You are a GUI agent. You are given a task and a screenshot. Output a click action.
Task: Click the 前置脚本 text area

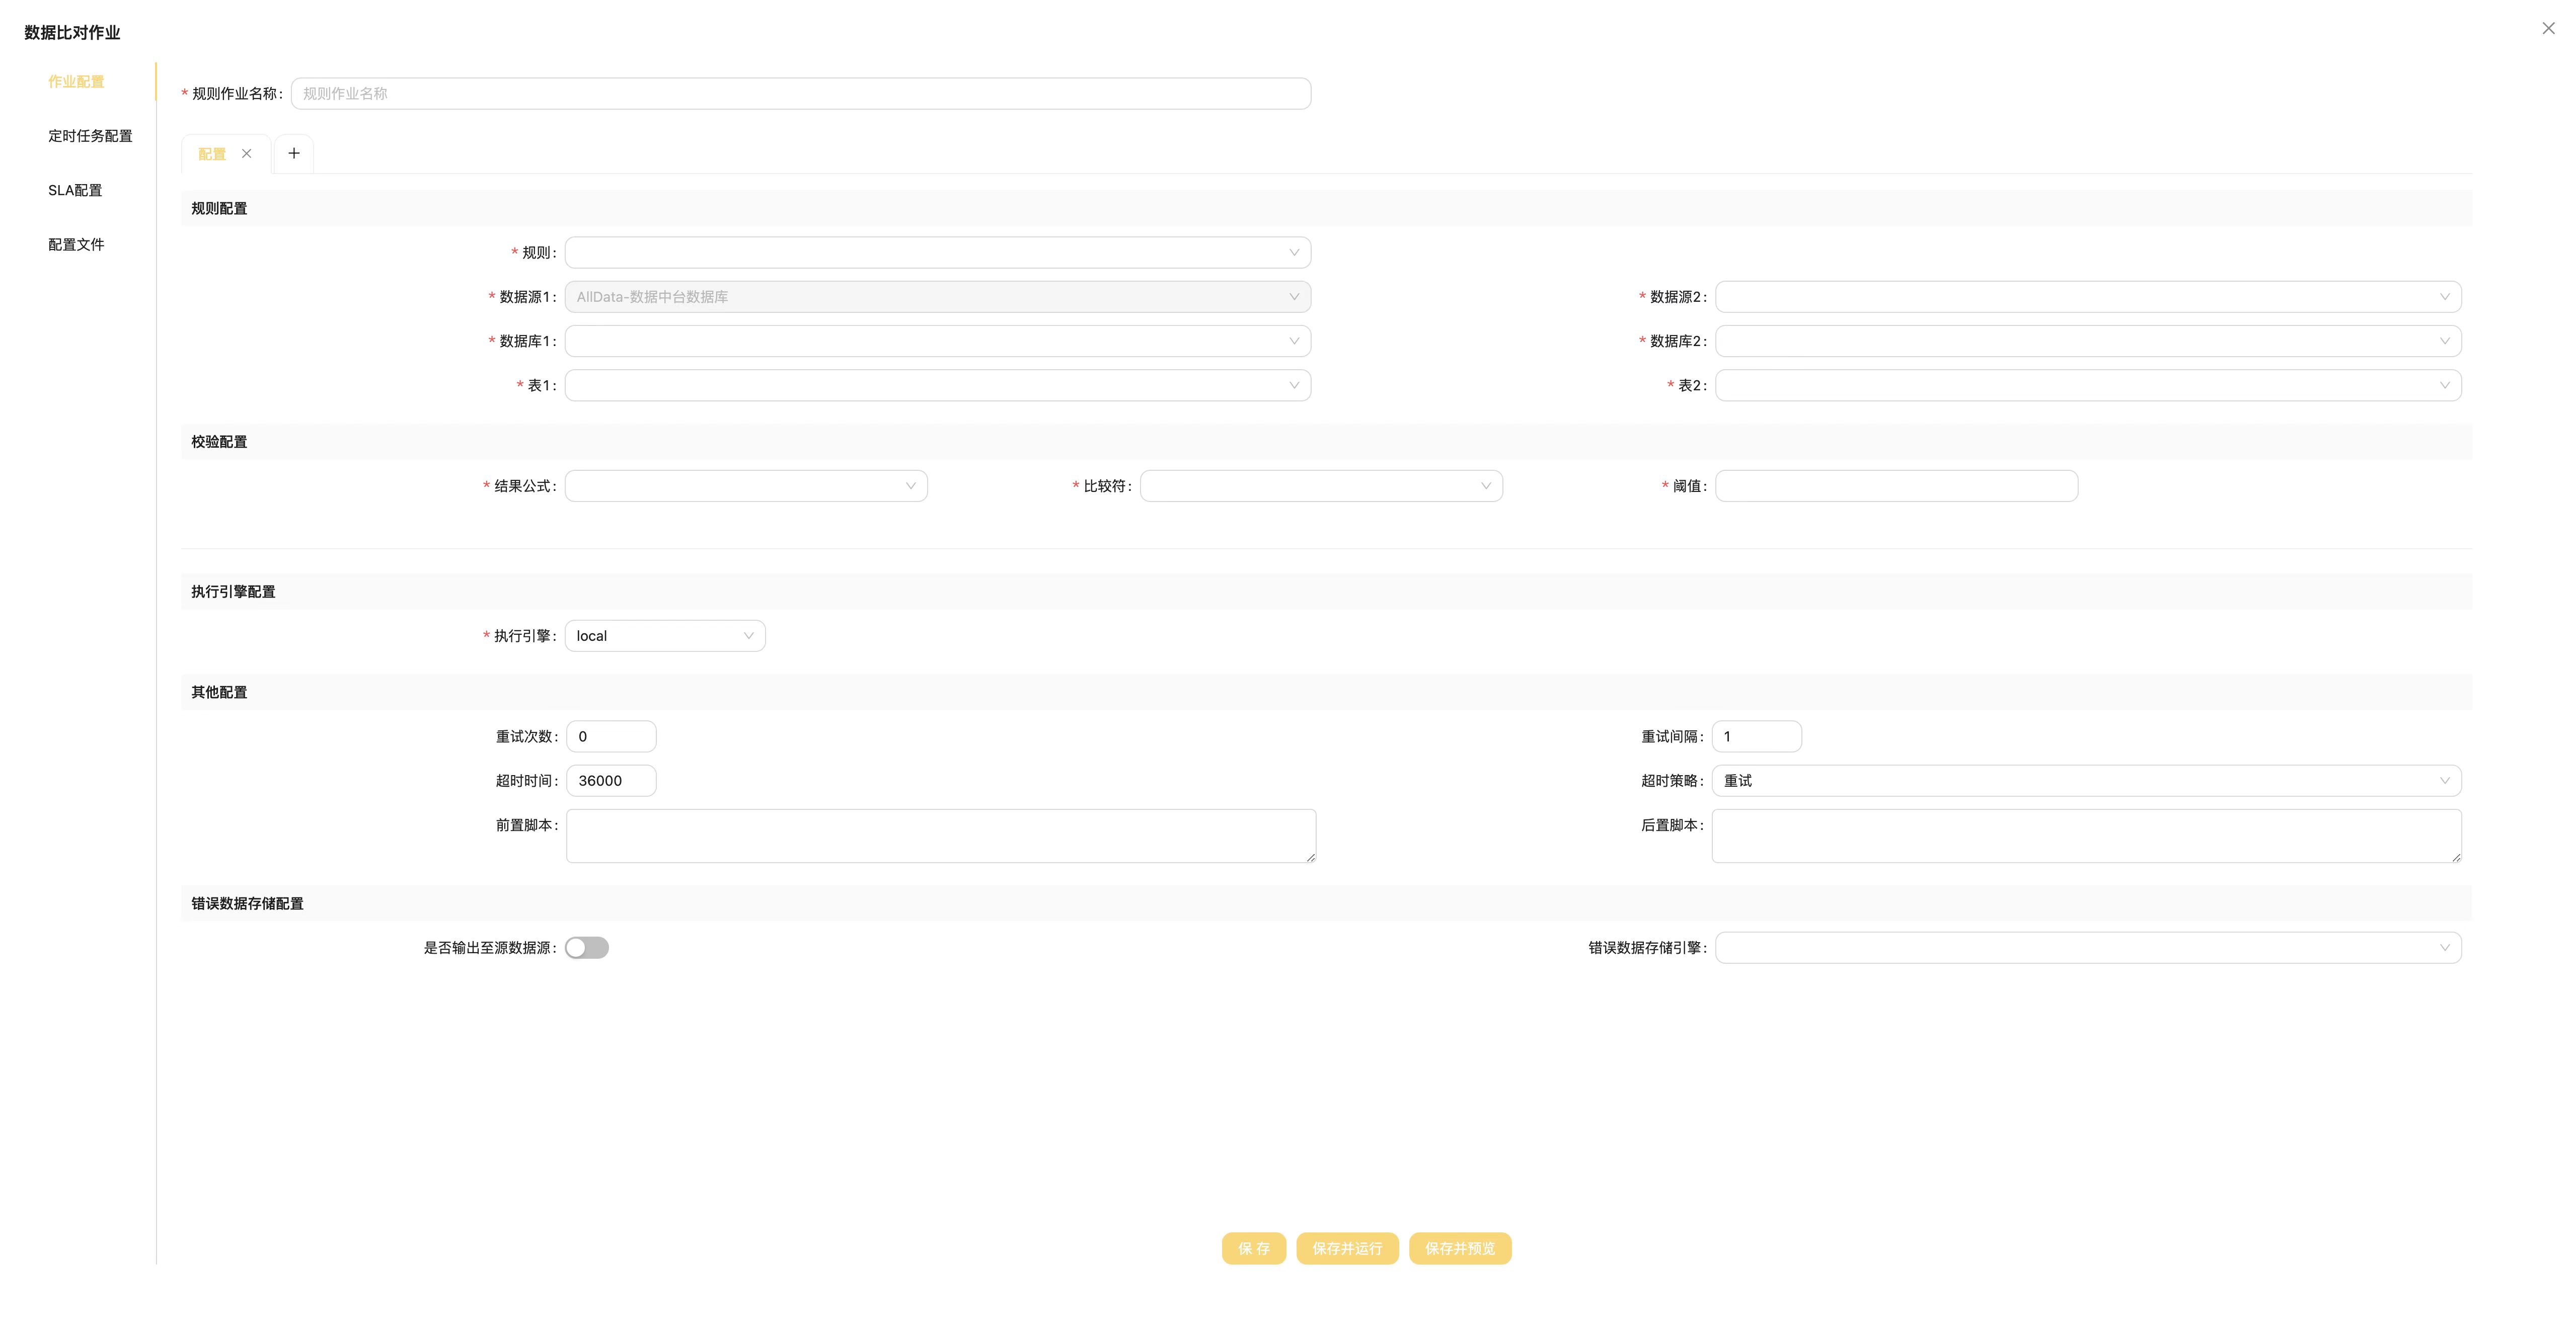pyautogui.click(x=941, y=837)
